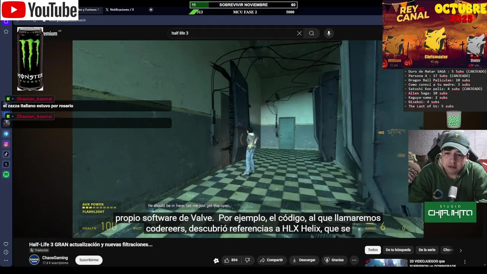Click the Descargar download button
The height and width of the screenshot is (274, 487).
tap(304, 260)
